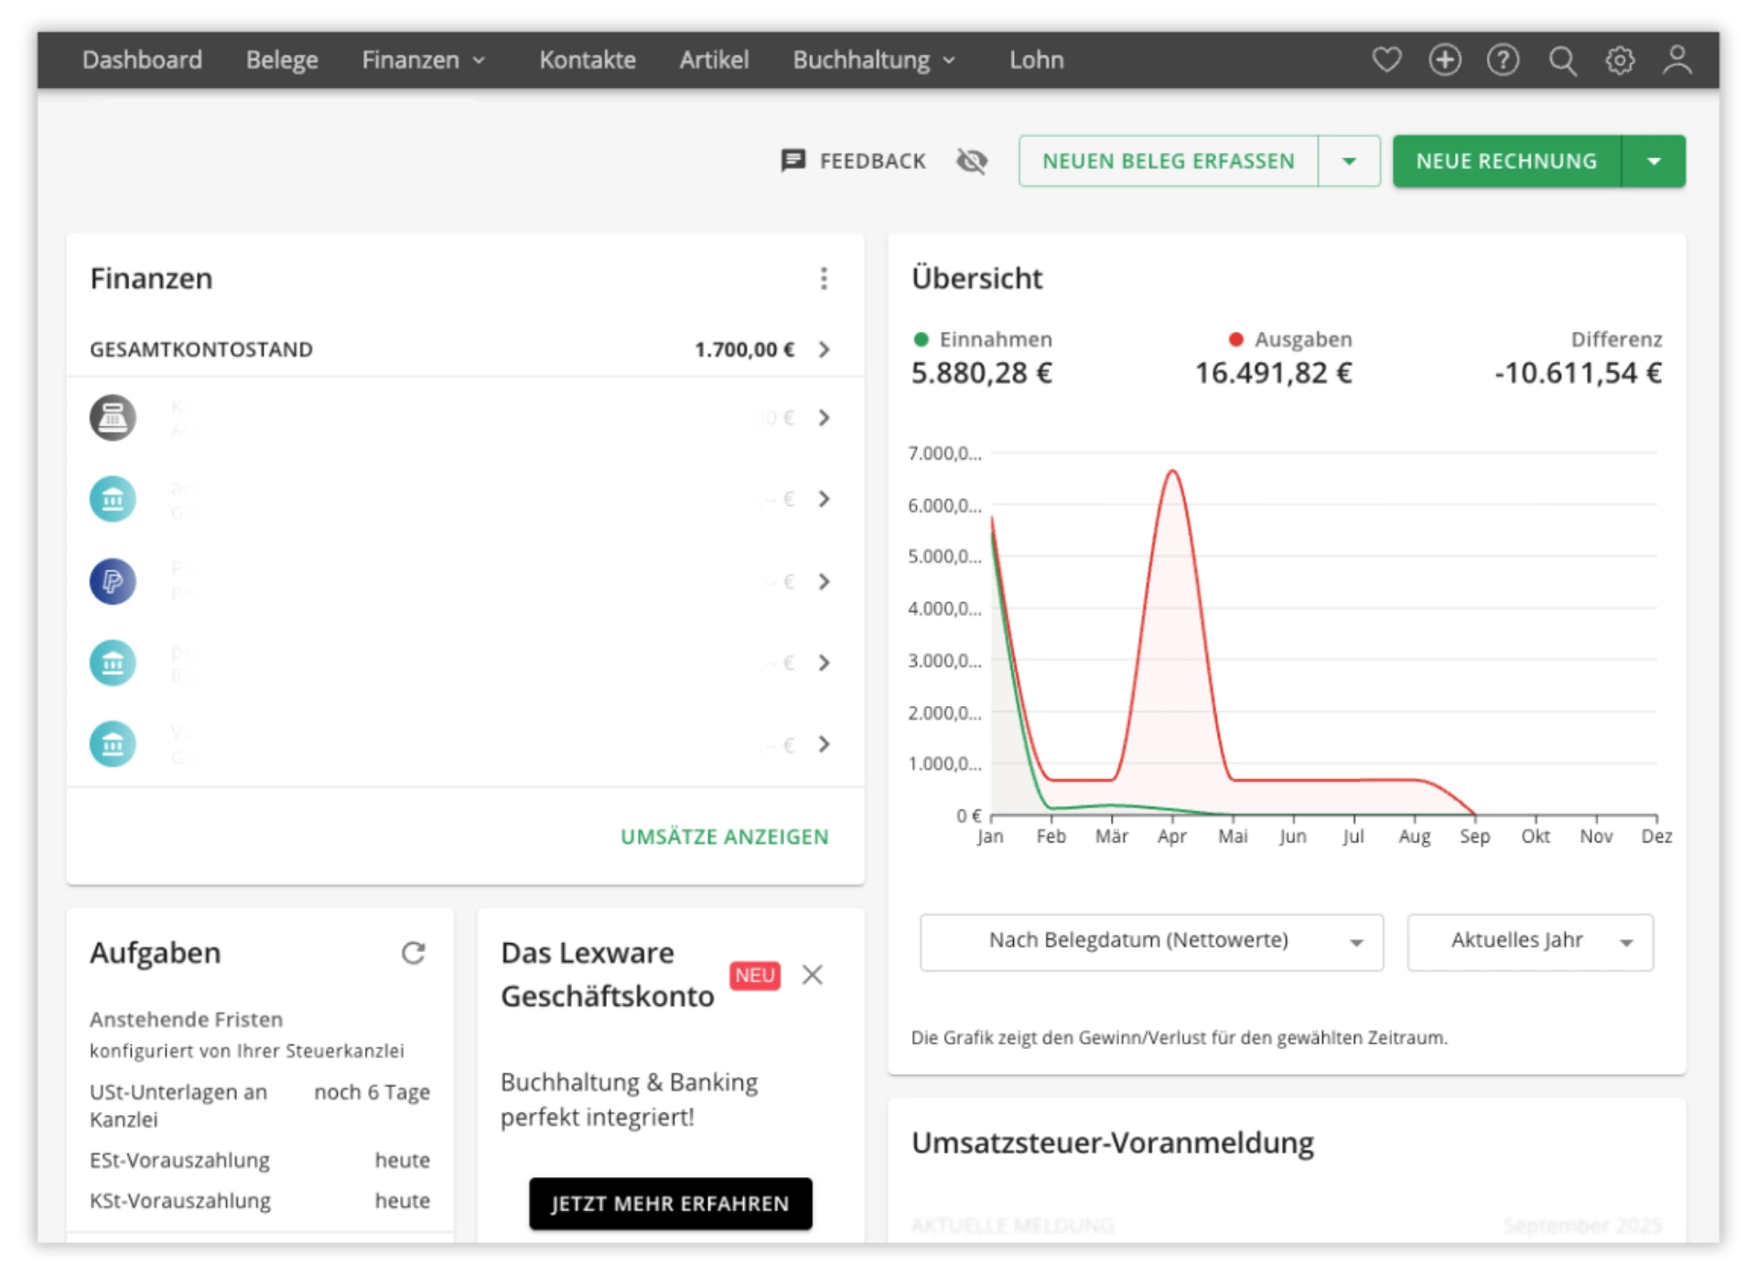Click the plus circle icon in top bar
The image size is (1757, 1275).
pyautogui.click(x=1445, y=60)
